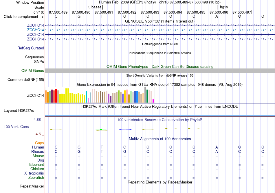Click the Sequences track label
This screenshot has width=275, height=193.
point(34,57)
